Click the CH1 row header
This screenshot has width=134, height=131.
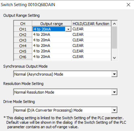(x=23, y=29)
